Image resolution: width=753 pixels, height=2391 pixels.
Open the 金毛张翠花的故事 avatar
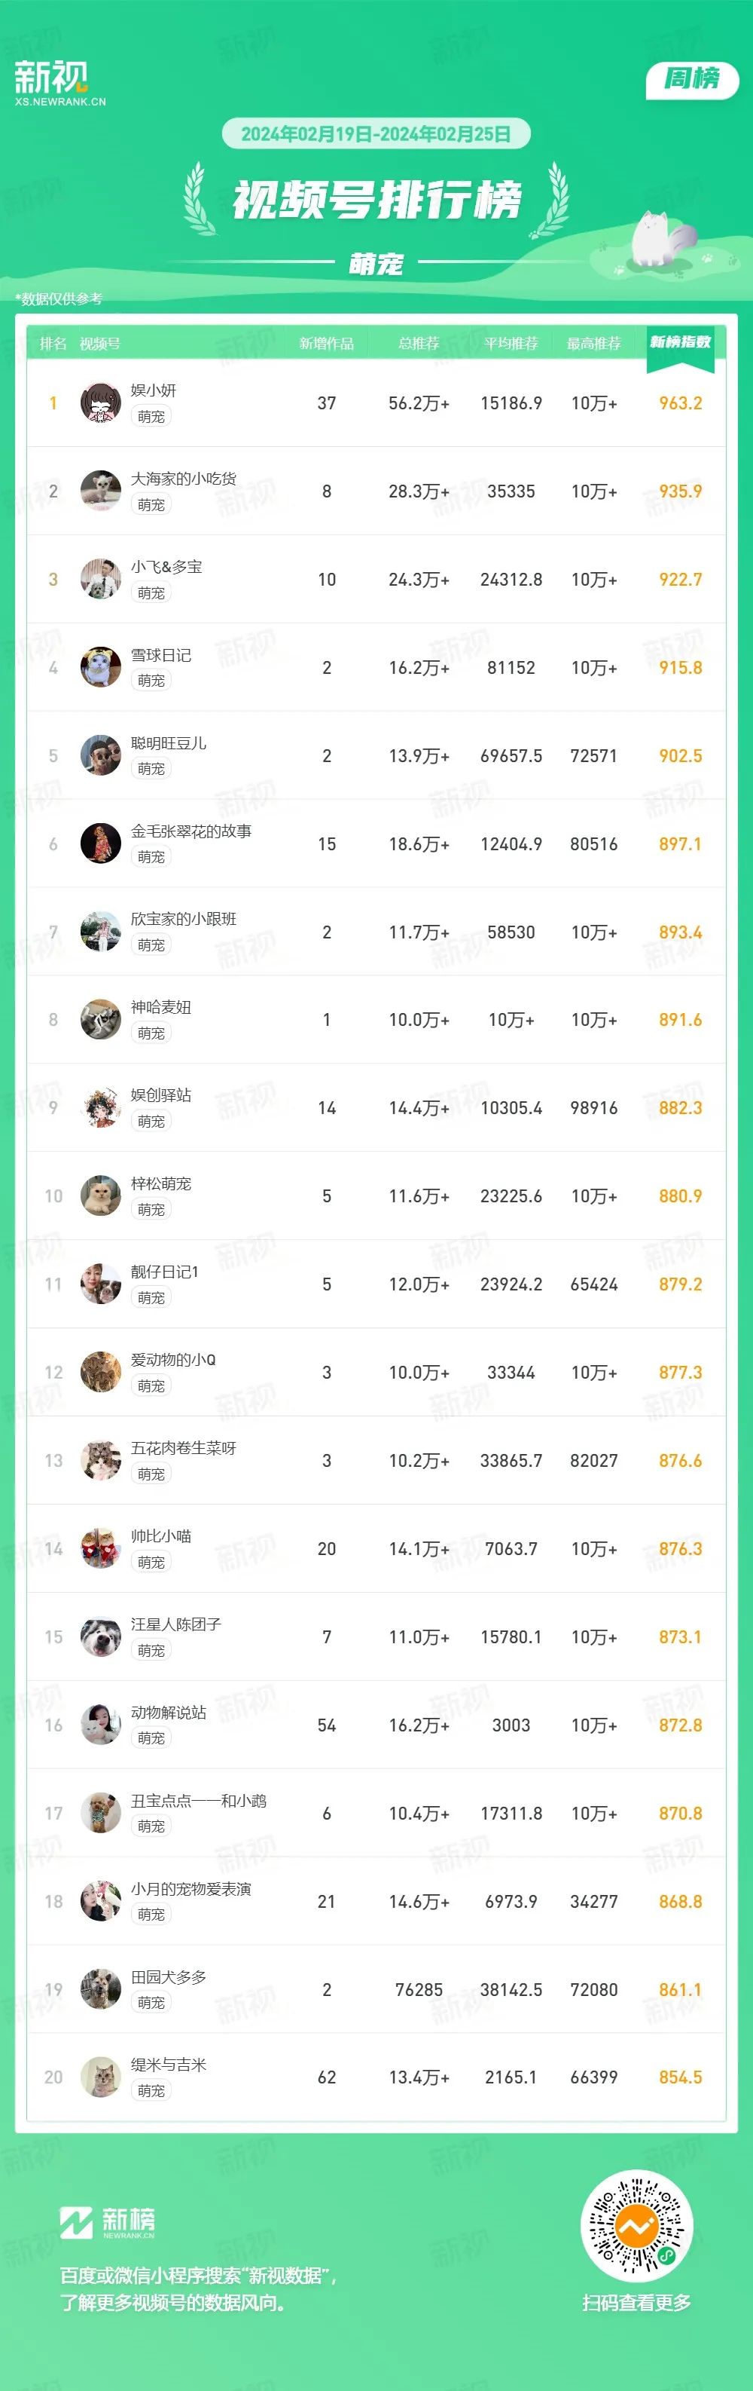[101, 843]
